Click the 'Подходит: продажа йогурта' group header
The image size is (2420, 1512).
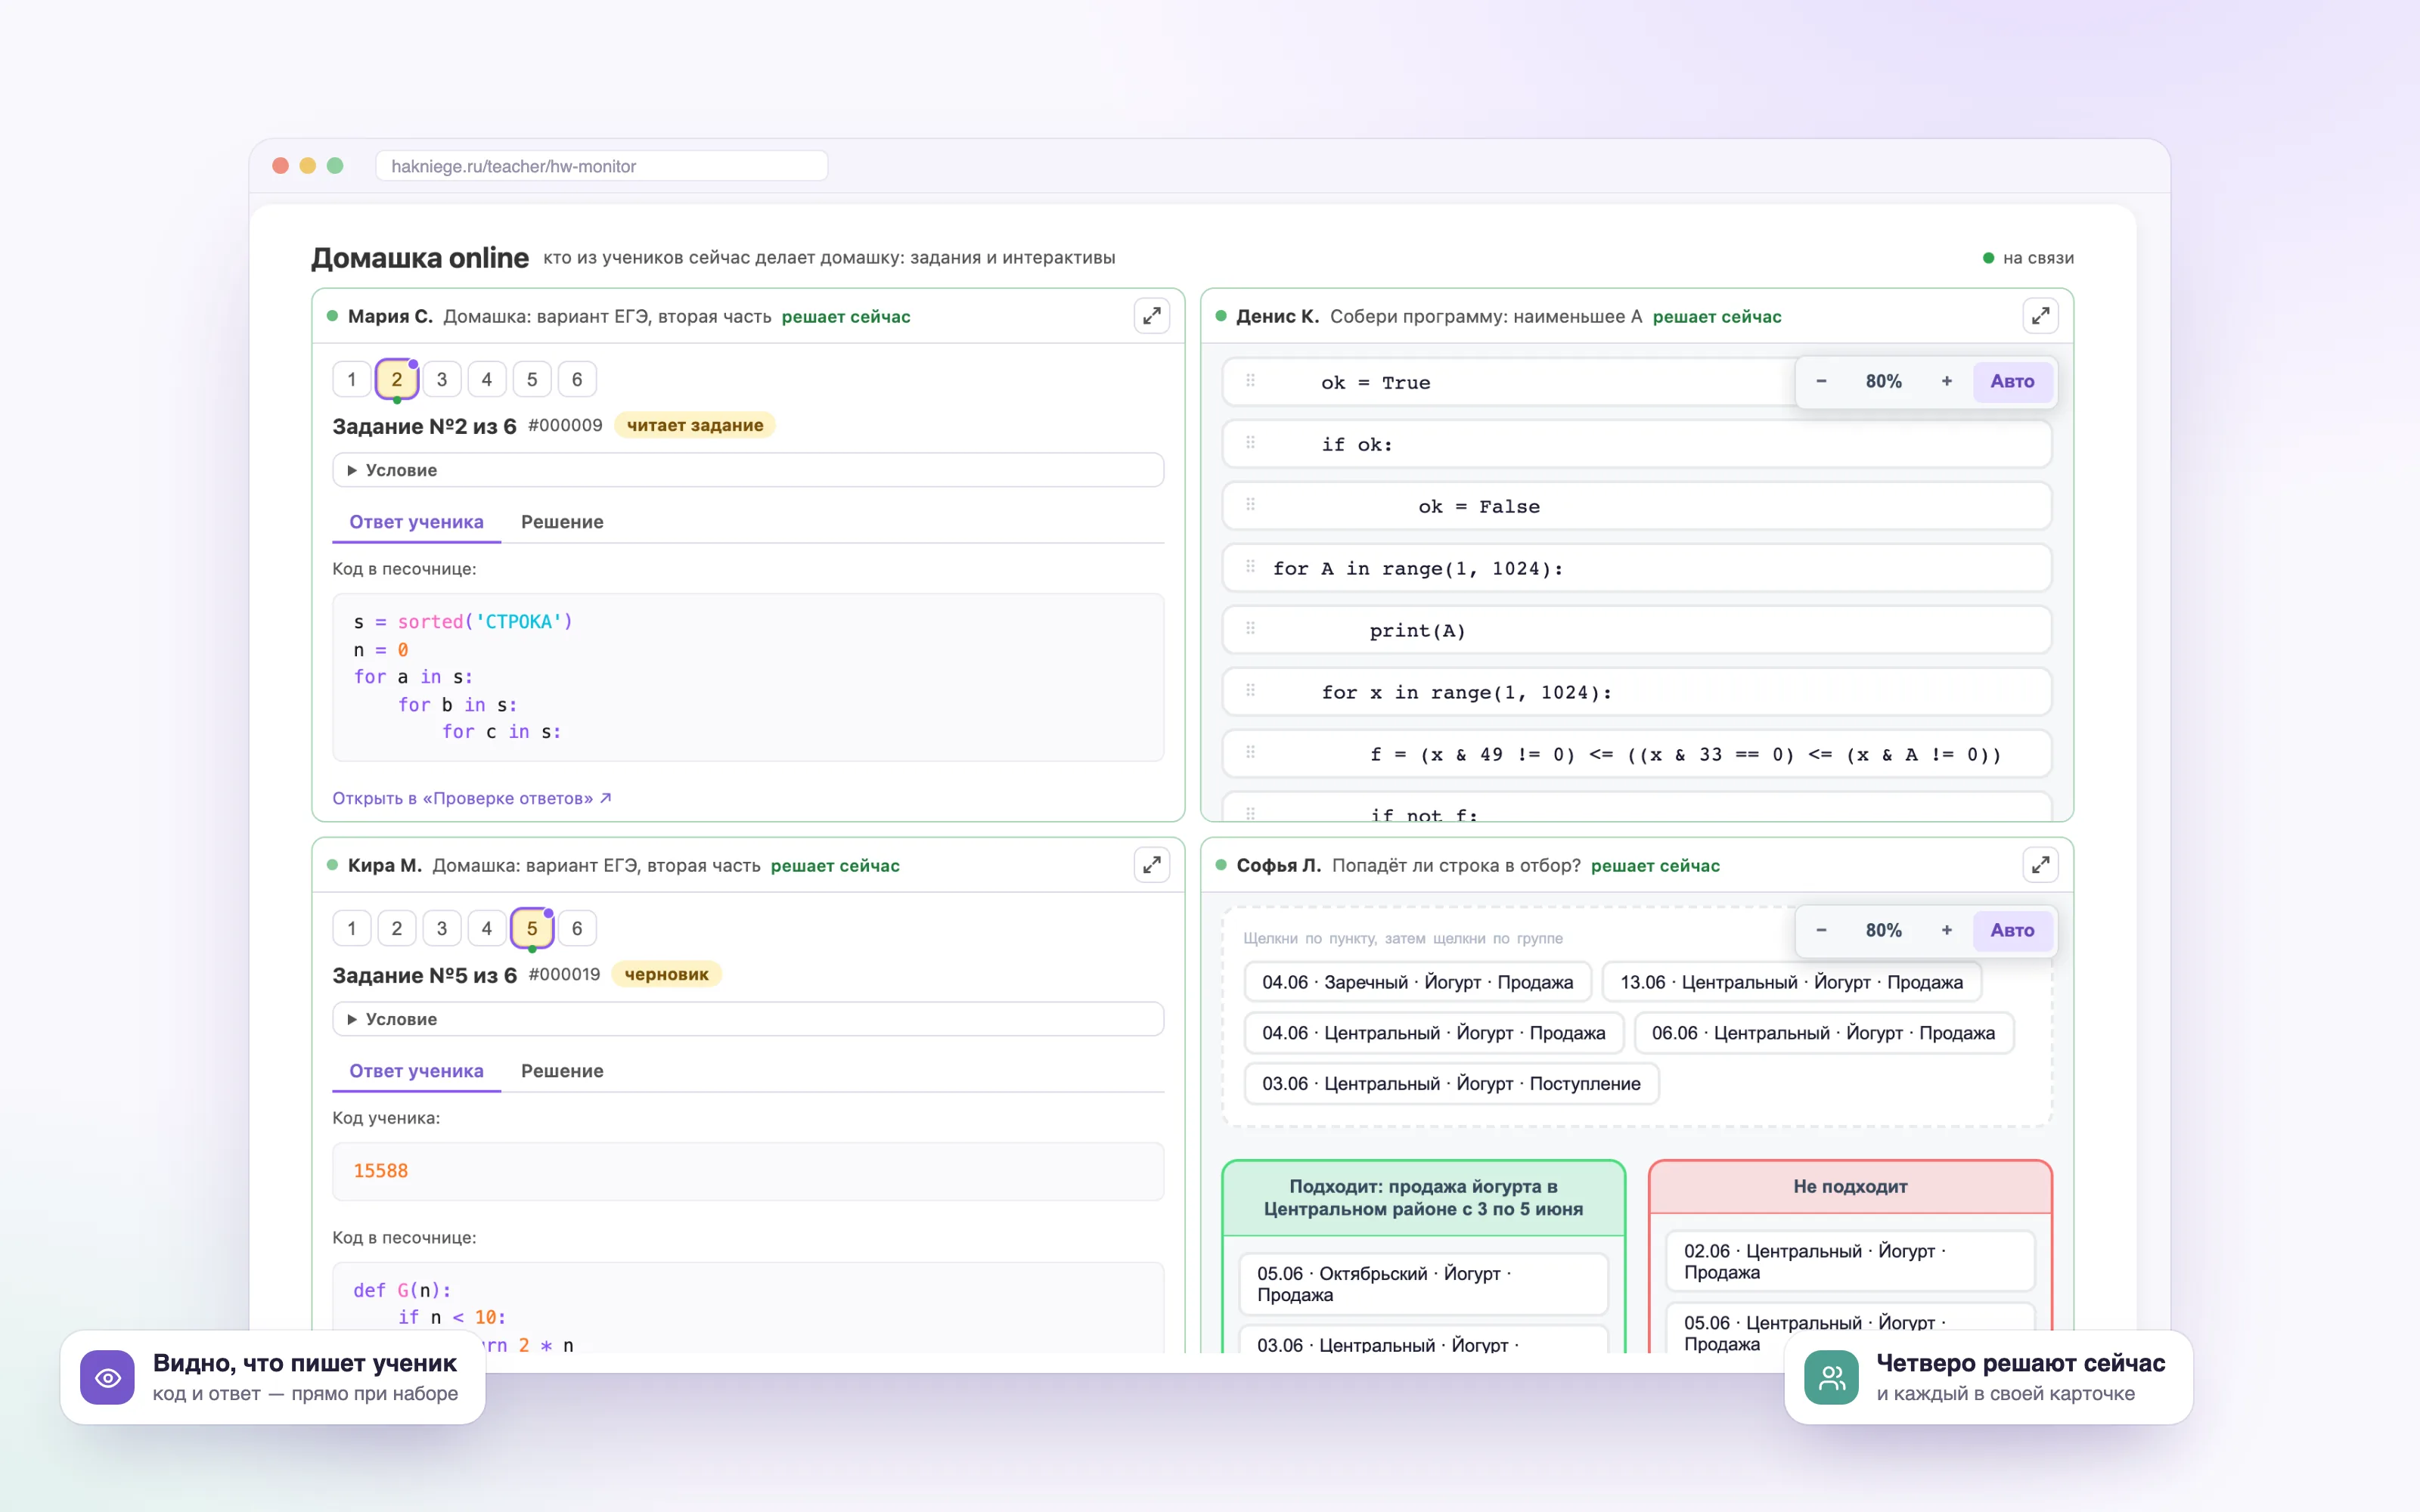click(x=1423, y=1198)
